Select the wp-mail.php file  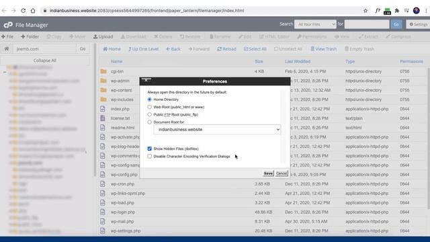122,221
